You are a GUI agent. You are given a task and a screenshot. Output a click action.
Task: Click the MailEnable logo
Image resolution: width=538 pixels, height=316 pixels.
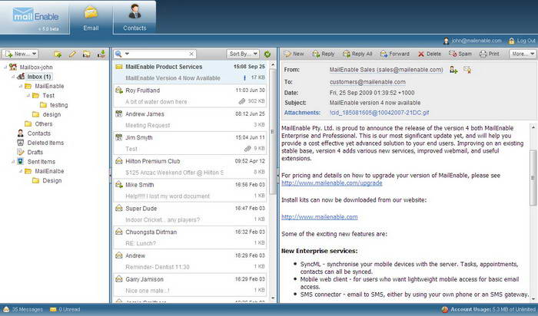35,15
